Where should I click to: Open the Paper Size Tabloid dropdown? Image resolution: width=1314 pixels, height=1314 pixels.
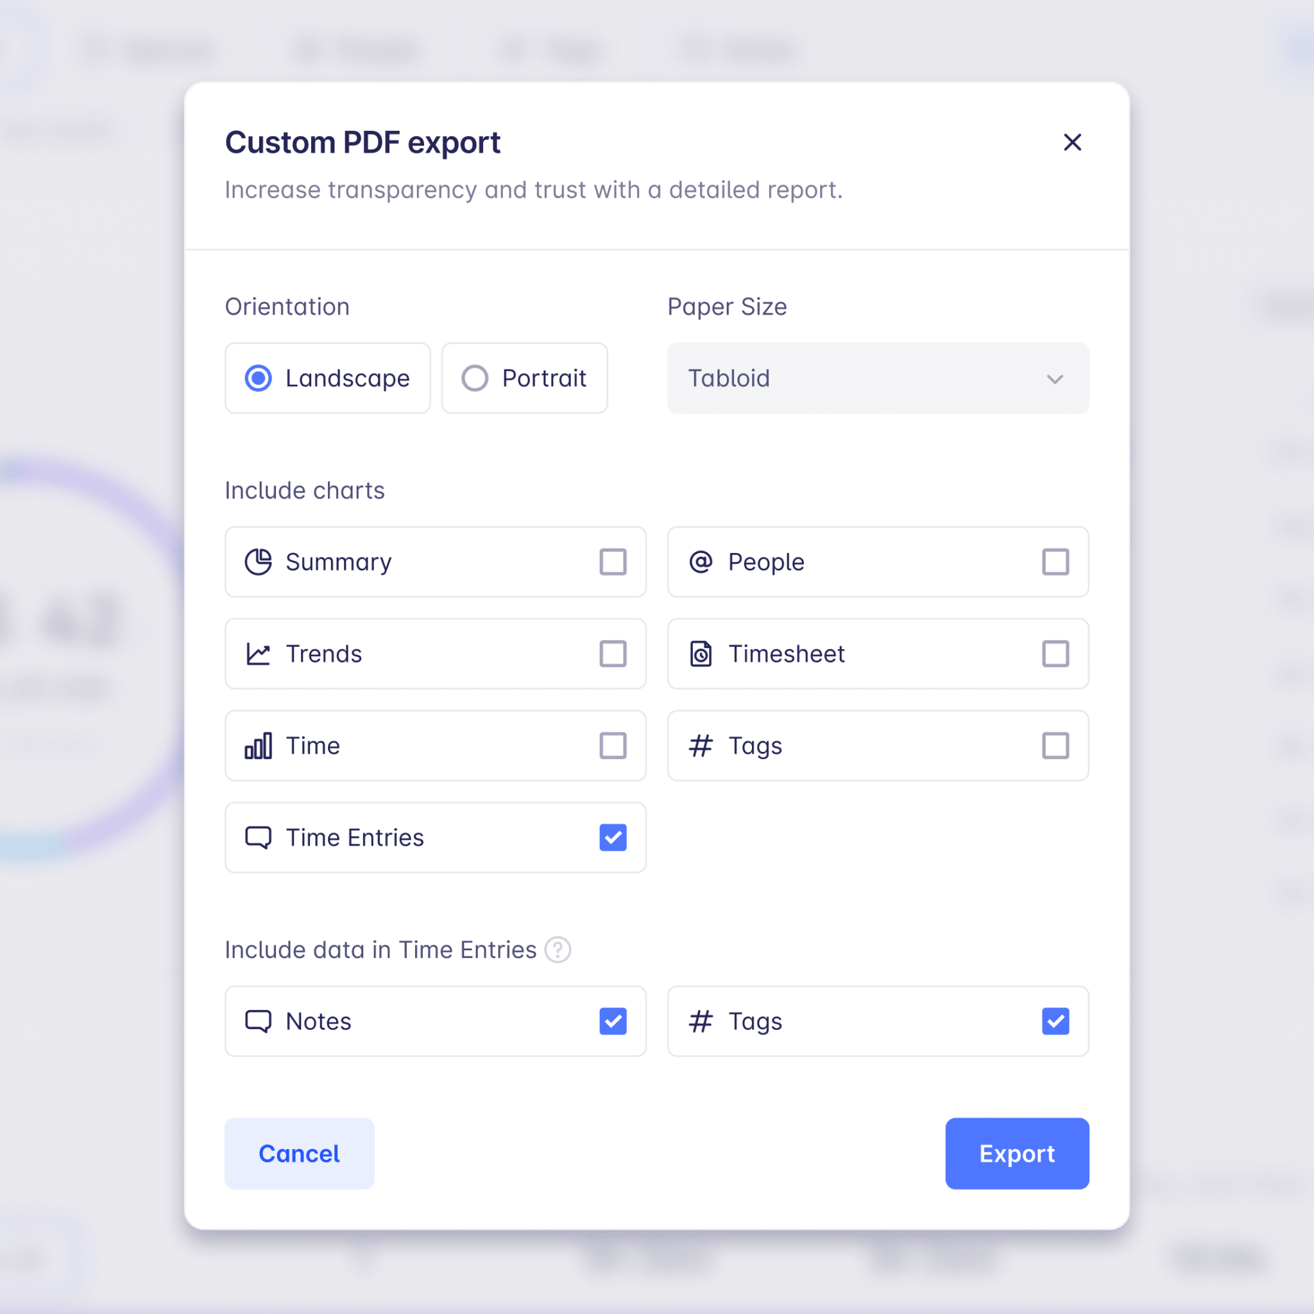point(877,378)
